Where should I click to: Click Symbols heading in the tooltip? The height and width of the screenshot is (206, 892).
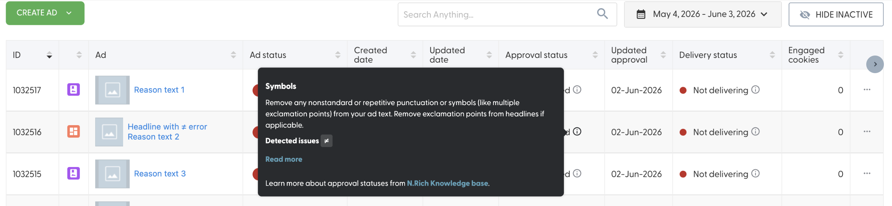tap(281, 86)
